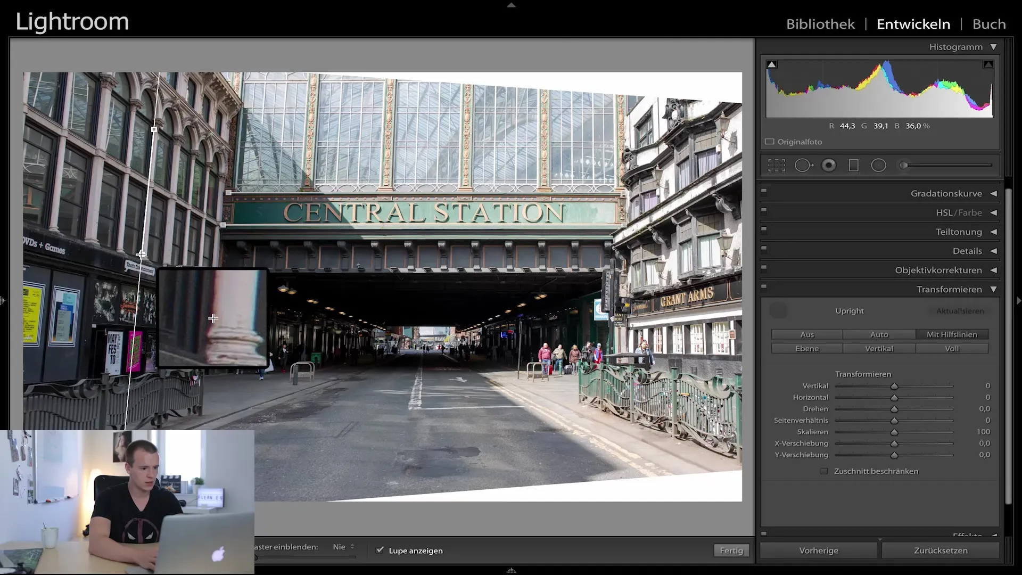1022x575 pixels.
Task: Select the Red eye correction tool
Action: click(x=829, y=166)
